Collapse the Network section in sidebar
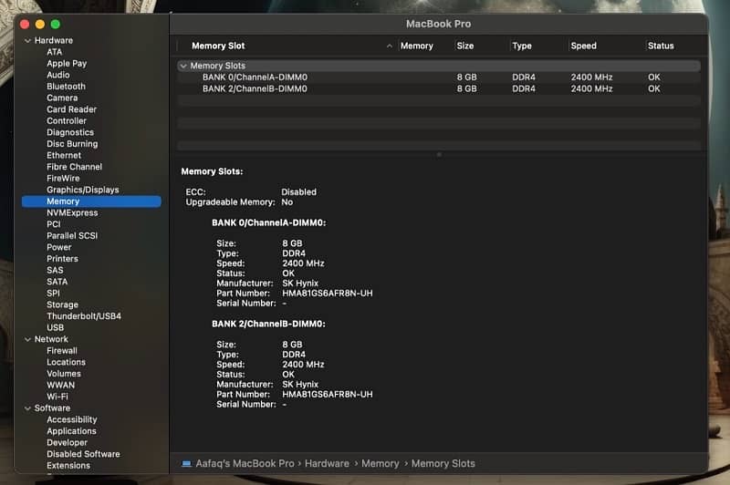730x485 pixels. click(27, 339)
